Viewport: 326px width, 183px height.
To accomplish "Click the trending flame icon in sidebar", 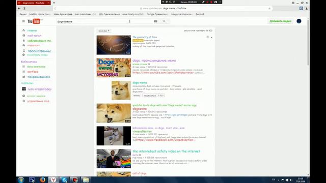I will click(x=23, y=41).
